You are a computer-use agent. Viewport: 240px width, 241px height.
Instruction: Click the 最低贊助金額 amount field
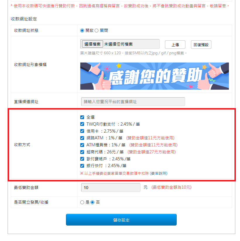(x=111, y=188)
